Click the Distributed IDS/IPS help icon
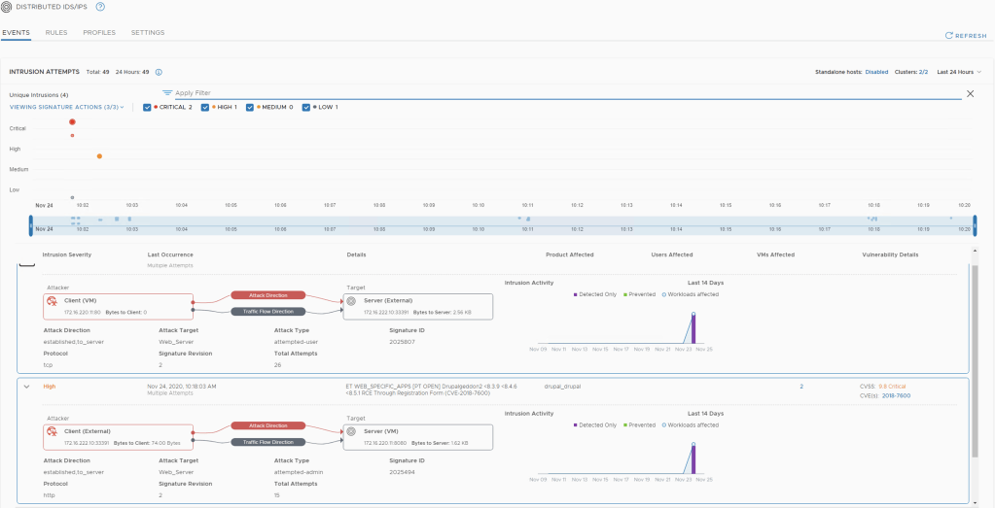This screenshot has height=508, width=995. [100, 7]
